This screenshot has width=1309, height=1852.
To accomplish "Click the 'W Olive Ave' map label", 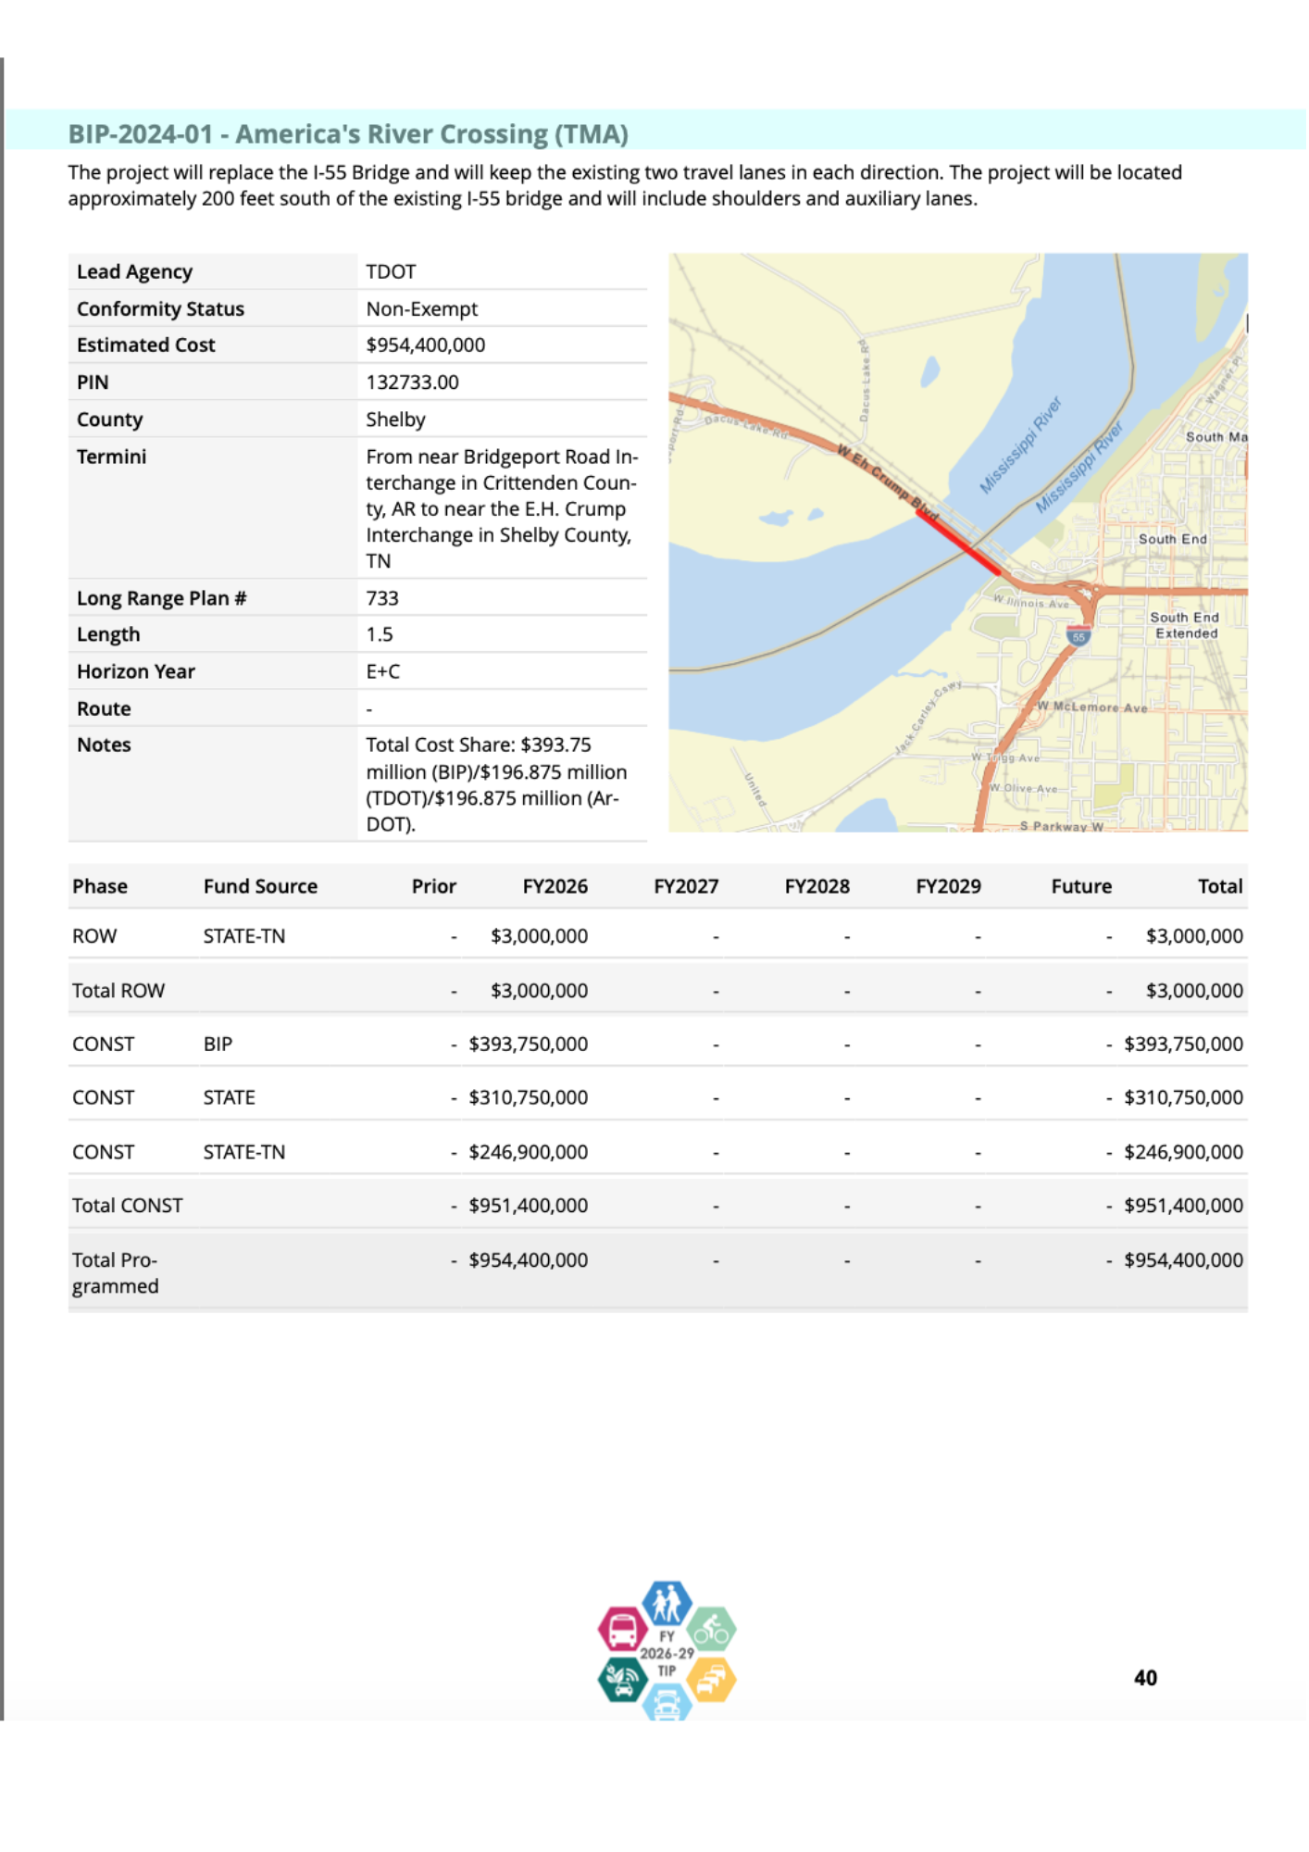I will (1023, 788).
